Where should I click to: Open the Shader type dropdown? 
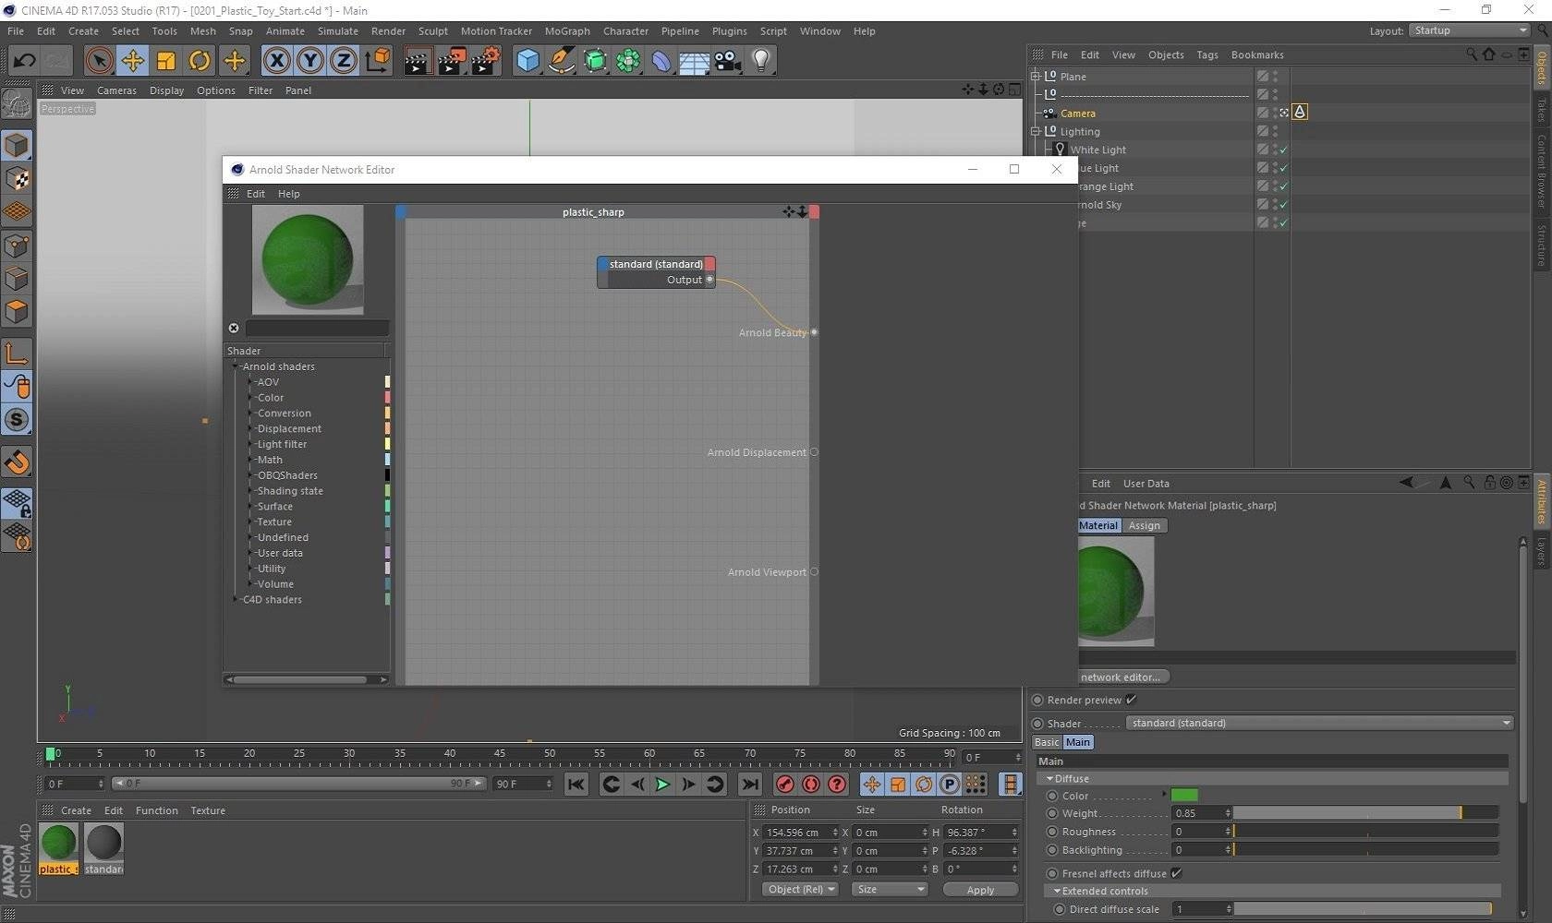click(x=1320, y=723)
